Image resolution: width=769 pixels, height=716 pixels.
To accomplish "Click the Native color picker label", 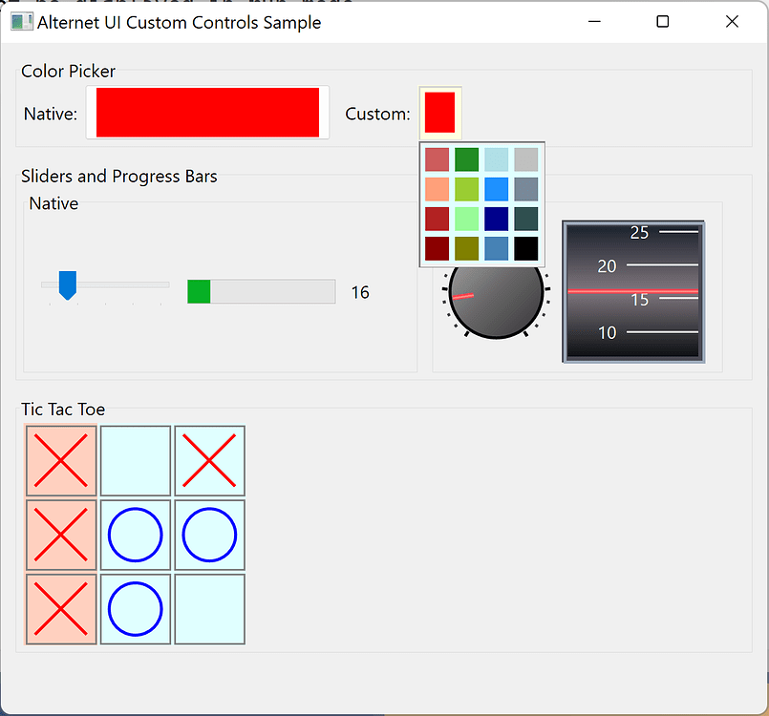I will click(51, 114).
